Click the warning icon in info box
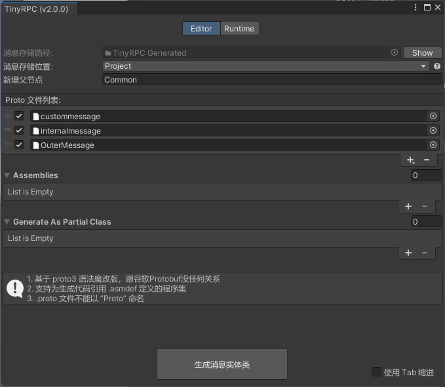Viewport: 445px width, 387px height. pyautogui.click(x=15, y=289)
